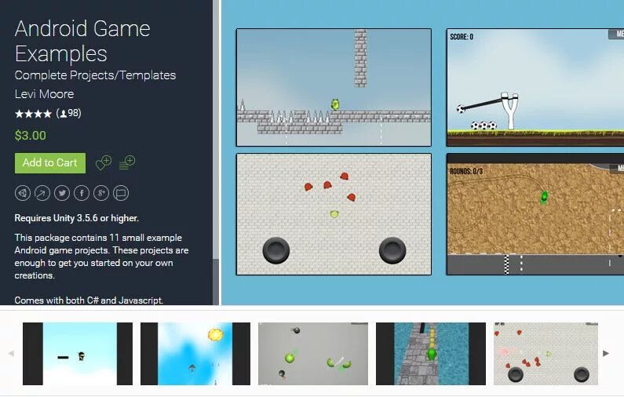This screenshot has height=397, width=624.
Task: View the four-star rating reviews
Action: 34,114
